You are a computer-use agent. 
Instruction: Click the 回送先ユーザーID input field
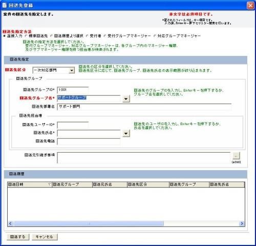[x=73, y=125]
